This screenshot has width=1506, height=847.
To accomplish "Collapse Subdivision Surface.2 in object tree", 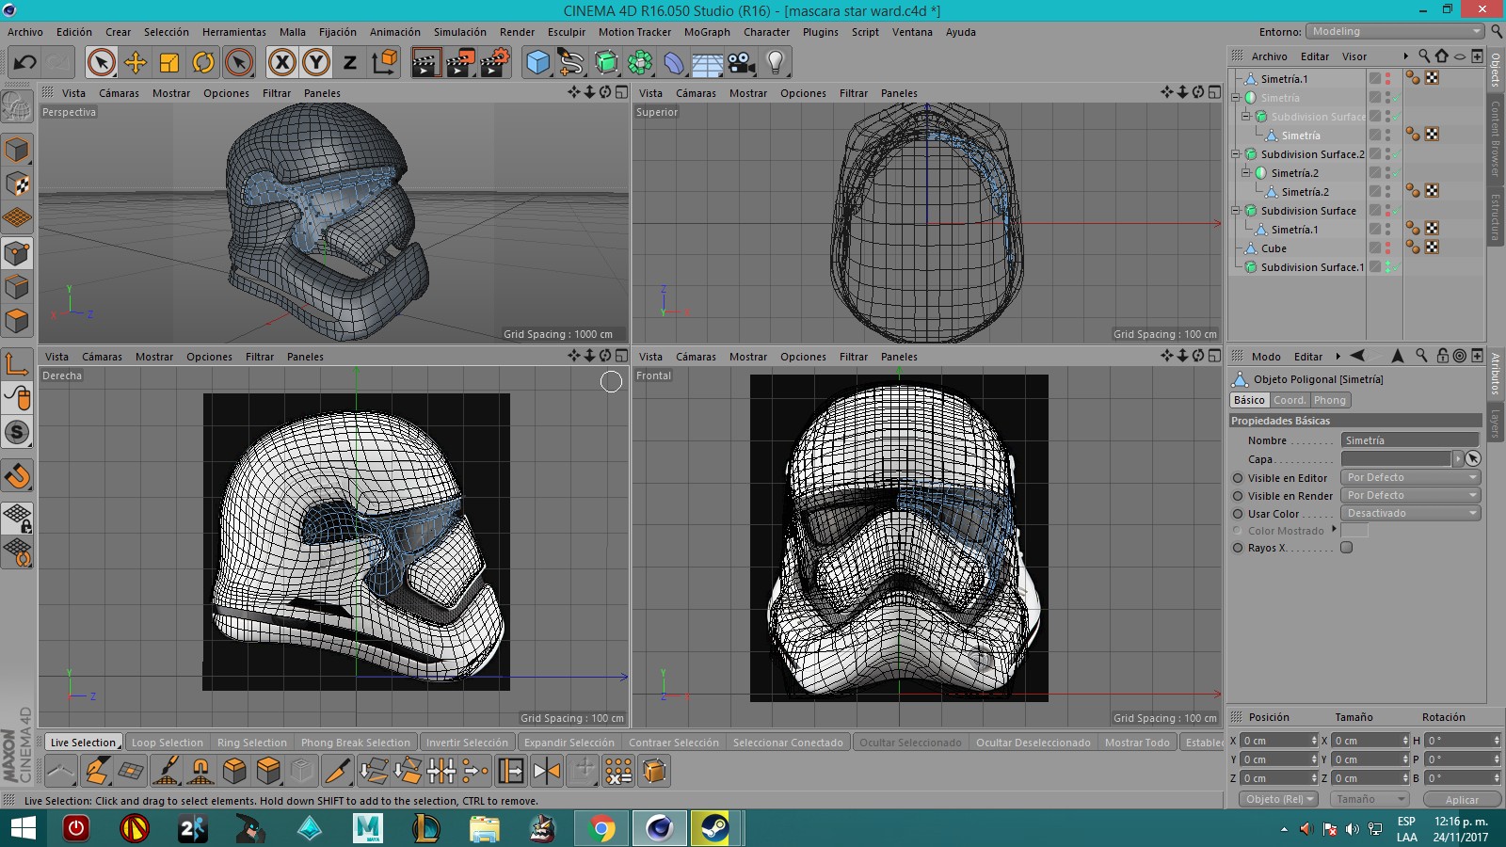I will 1236,153.
